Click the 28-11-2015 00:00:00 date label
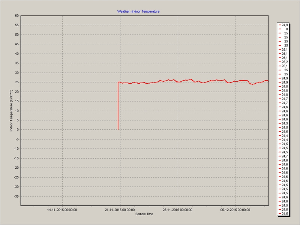Image resolution: width=300 pixels, height=225 pixels. (177, 210)
